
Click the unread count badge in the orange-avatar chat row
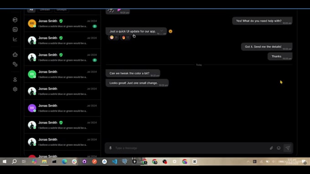(95, 26)
